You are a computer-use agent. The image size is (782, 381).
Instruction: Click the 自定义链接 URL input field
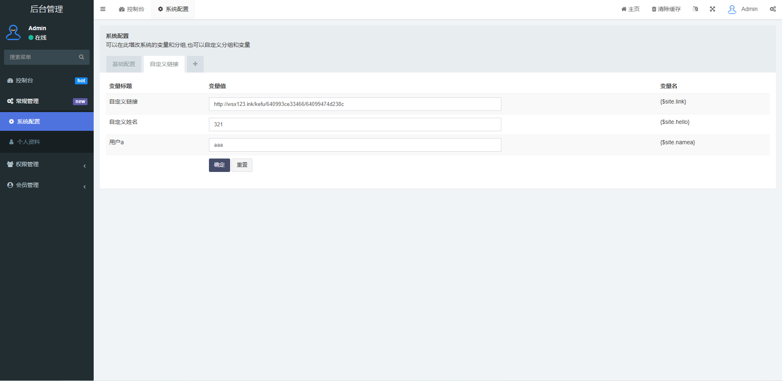coord(355,104)
